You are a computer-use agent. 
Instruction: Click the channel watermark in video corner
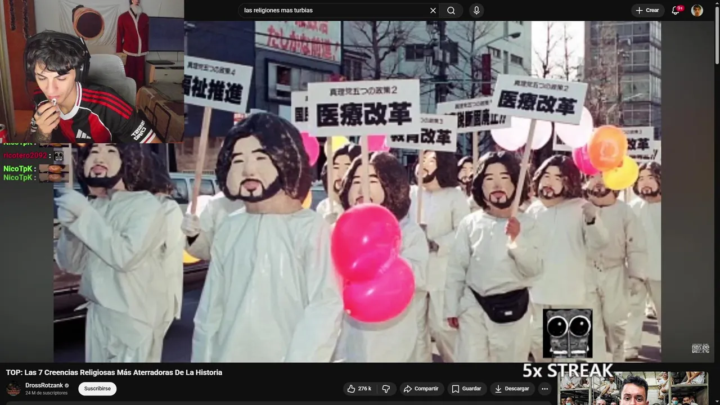700,349
